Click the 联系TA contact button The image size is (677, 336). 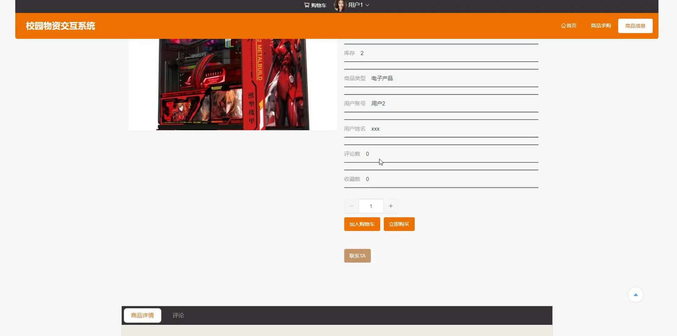pos(357,256)
